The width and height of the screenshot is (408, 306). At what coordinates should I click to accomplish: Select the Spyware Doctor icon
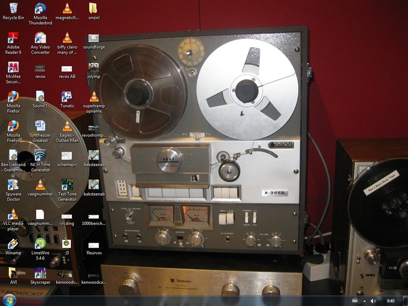[x=13, y=185]
